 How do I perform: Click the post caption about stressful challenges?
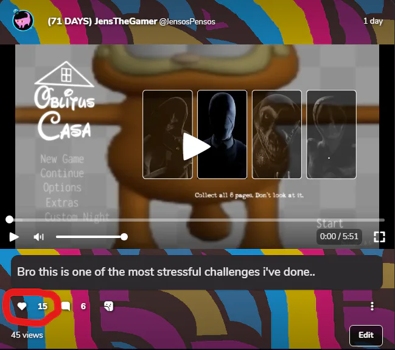tap(166, 272)
